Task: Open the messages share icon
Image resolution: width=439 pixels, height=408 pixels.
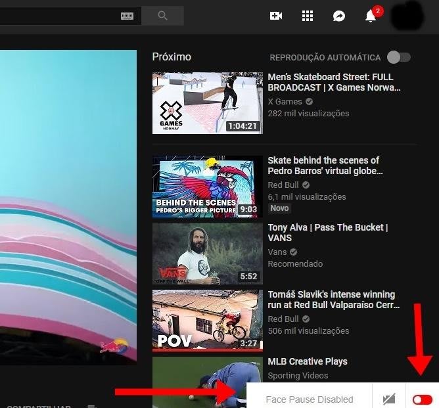Action: pyautogui.click(x=339, y=16)
